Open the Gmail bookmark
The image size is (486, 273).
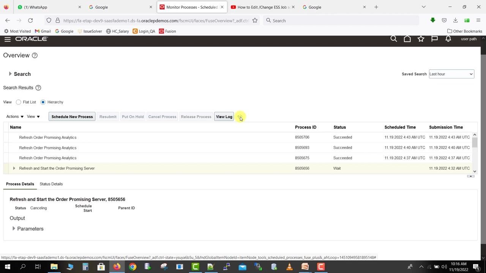(x=43, y=31)
